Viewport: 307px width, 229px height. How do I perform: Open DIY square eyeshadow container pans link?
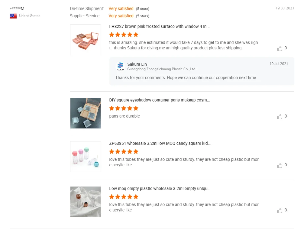159,100
